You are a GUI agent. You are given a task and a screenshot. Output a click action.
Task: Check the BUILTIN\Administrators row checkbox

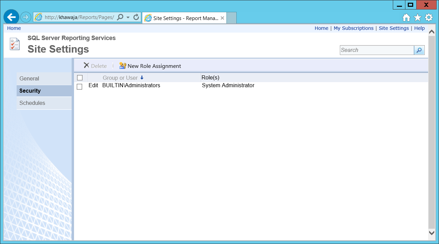(79, 87)
